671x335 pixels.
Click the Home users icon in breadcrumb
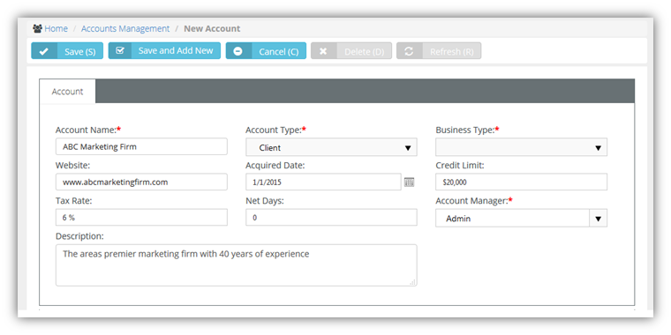tap(38, 28)
